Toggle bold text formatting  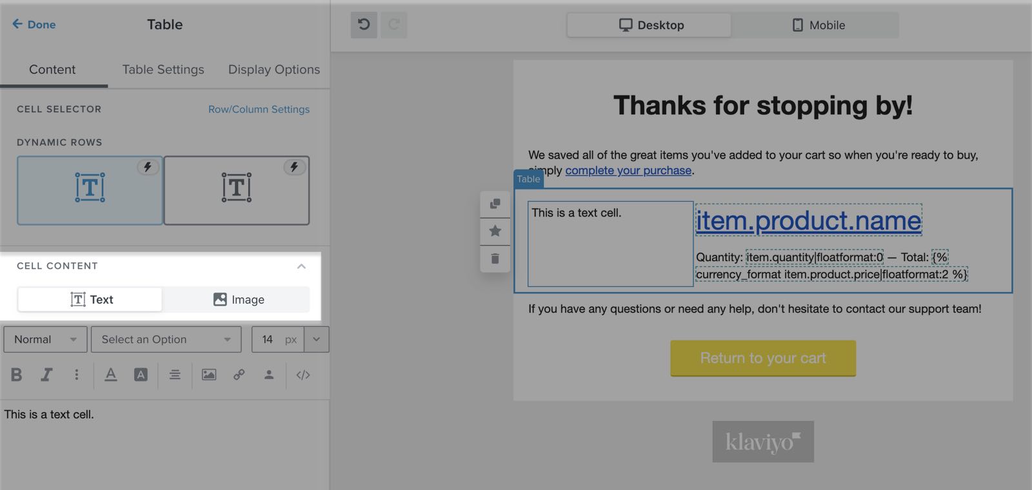17,375
